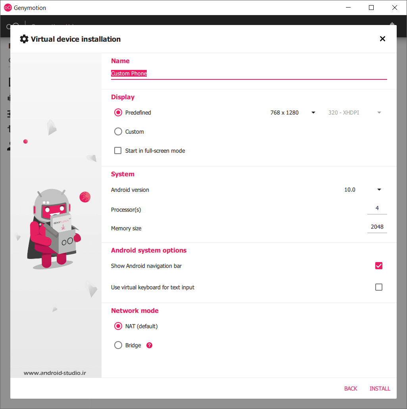Screen dimensions: 407x409
Task: Open the 320 - XHDPI density dropdown
Action: point(379,112)
